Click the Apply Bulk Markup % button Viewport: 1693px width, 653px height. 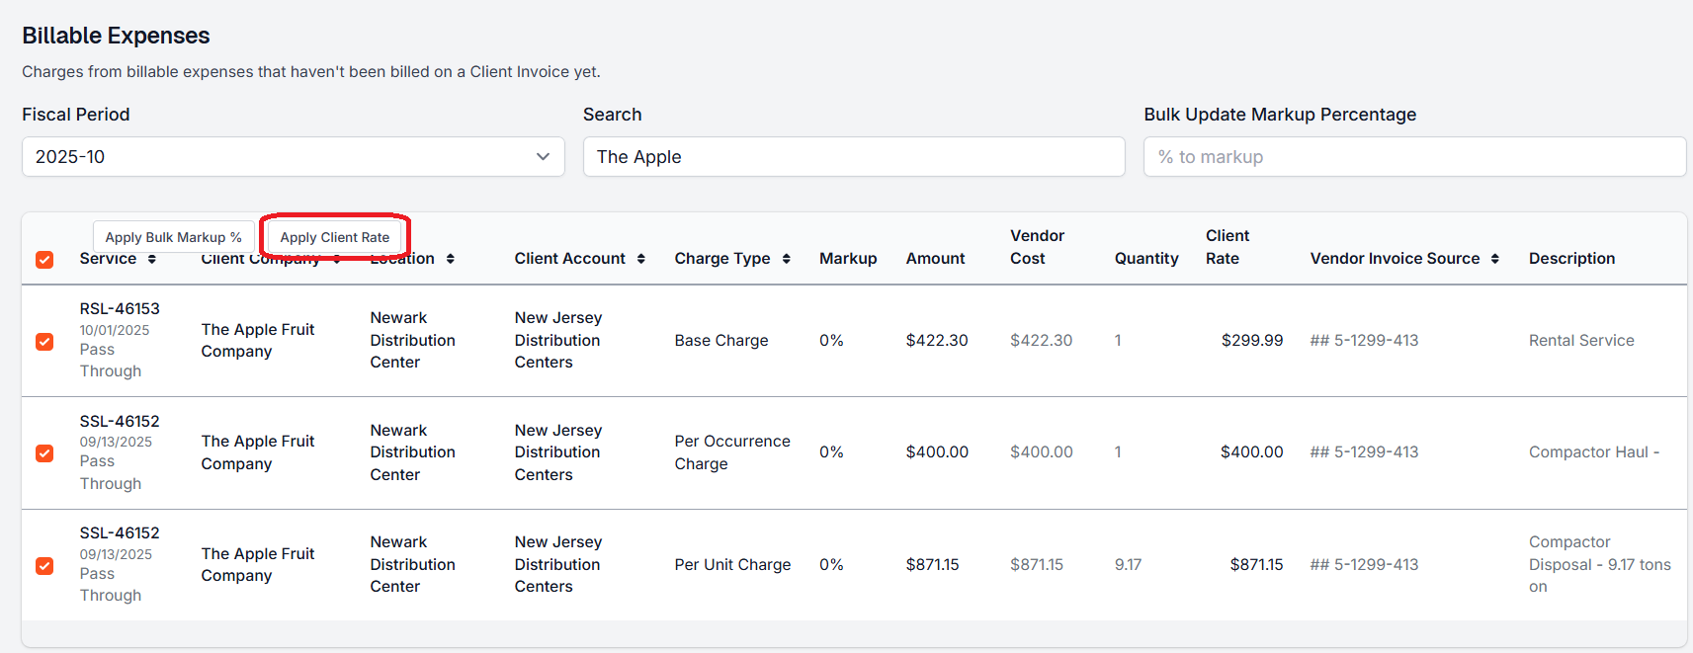click(x=173, y=237)
